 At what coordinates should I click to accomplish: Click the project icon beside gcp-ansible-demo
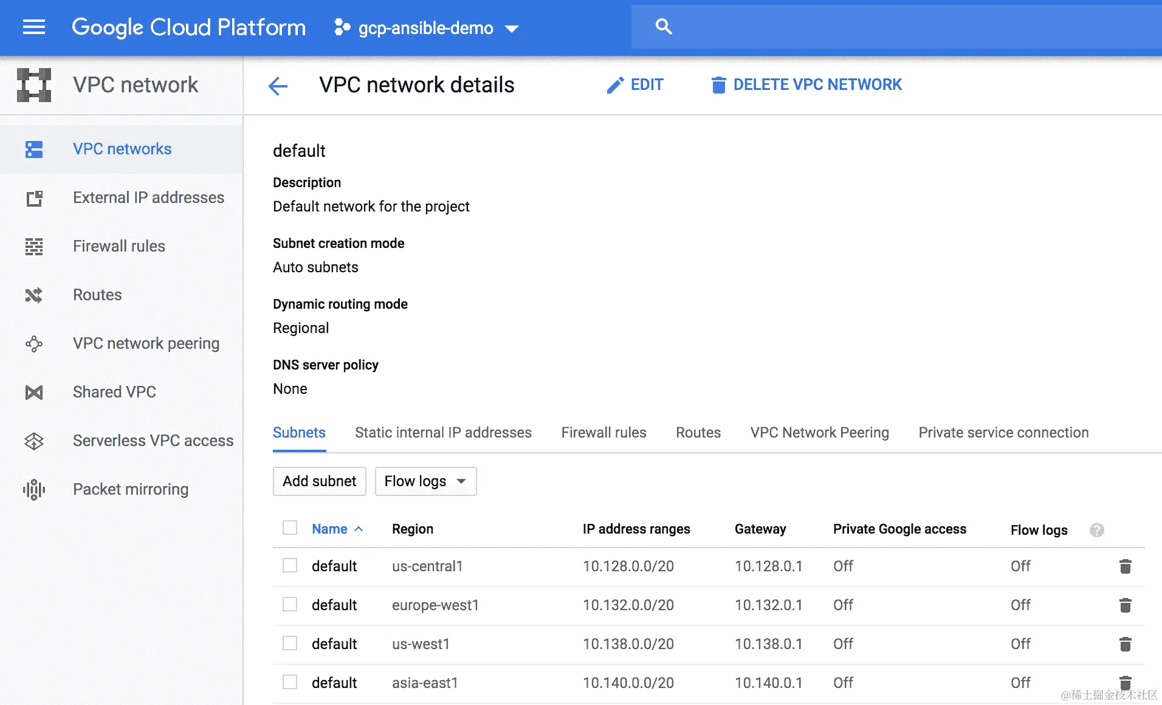342,27
